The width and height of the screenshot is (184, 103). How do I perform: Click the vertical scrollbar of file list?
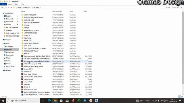point(183,48)
